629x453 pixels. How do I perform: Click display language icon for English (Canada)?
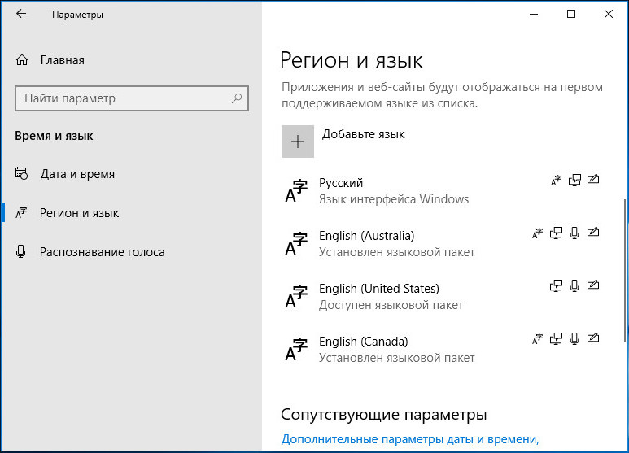(538, 339)
